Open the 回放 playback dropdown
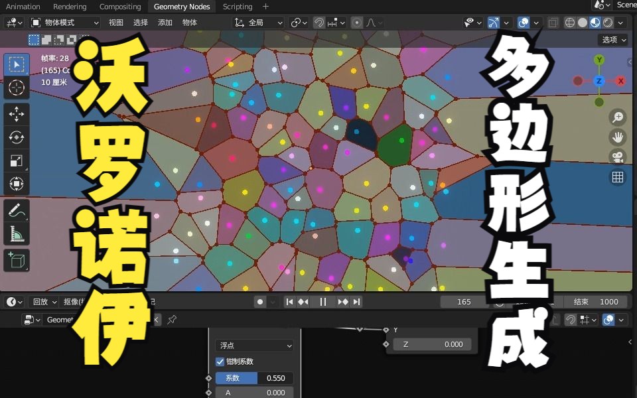 click(x=44, y=302)
